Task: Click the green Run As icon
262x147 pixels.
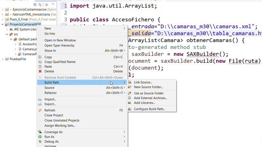Action: click(40, 137)
